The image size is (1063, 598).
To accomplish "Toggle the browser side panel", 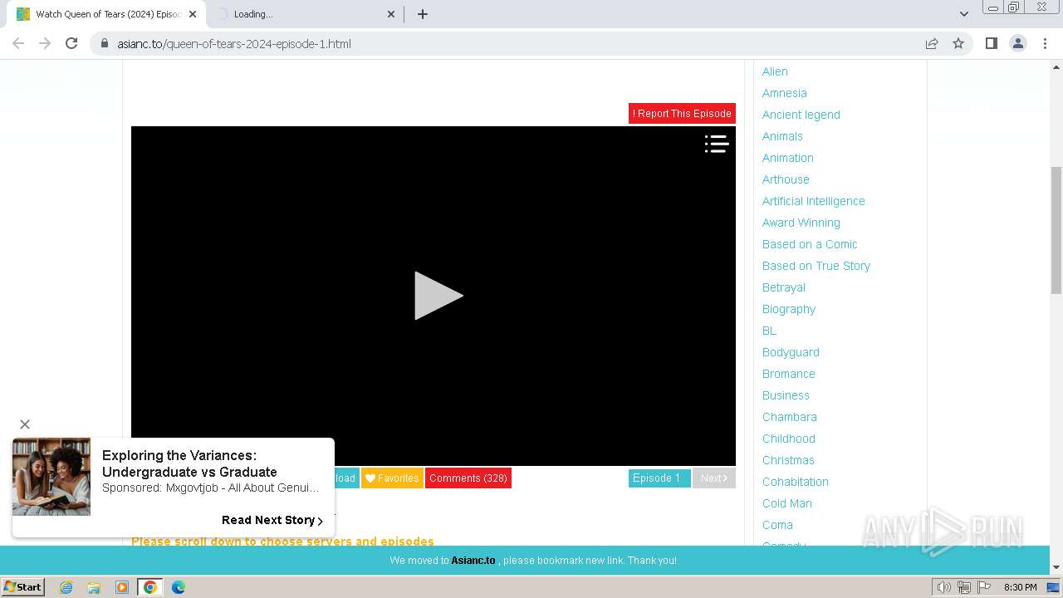I will pos(991,43).
